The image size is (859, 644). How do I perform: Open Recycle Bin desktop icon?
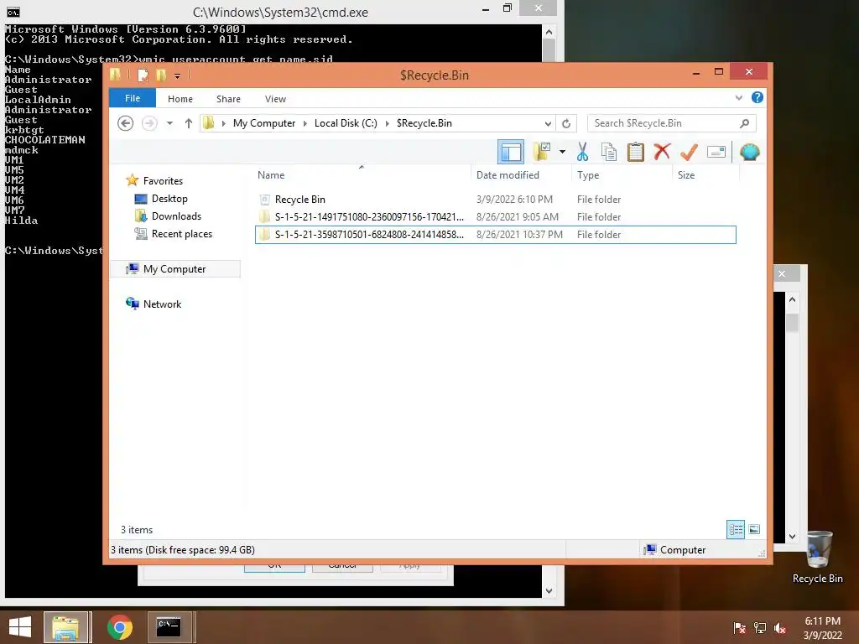pos(817,558)
